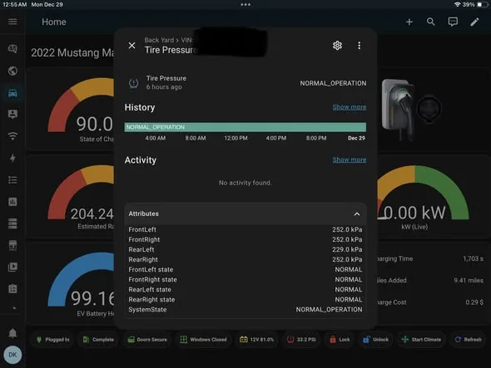Click the SystemState attribute row
The width and height of the screenshot is (491, 368).
pyautogui.click(x=245, y=310)
